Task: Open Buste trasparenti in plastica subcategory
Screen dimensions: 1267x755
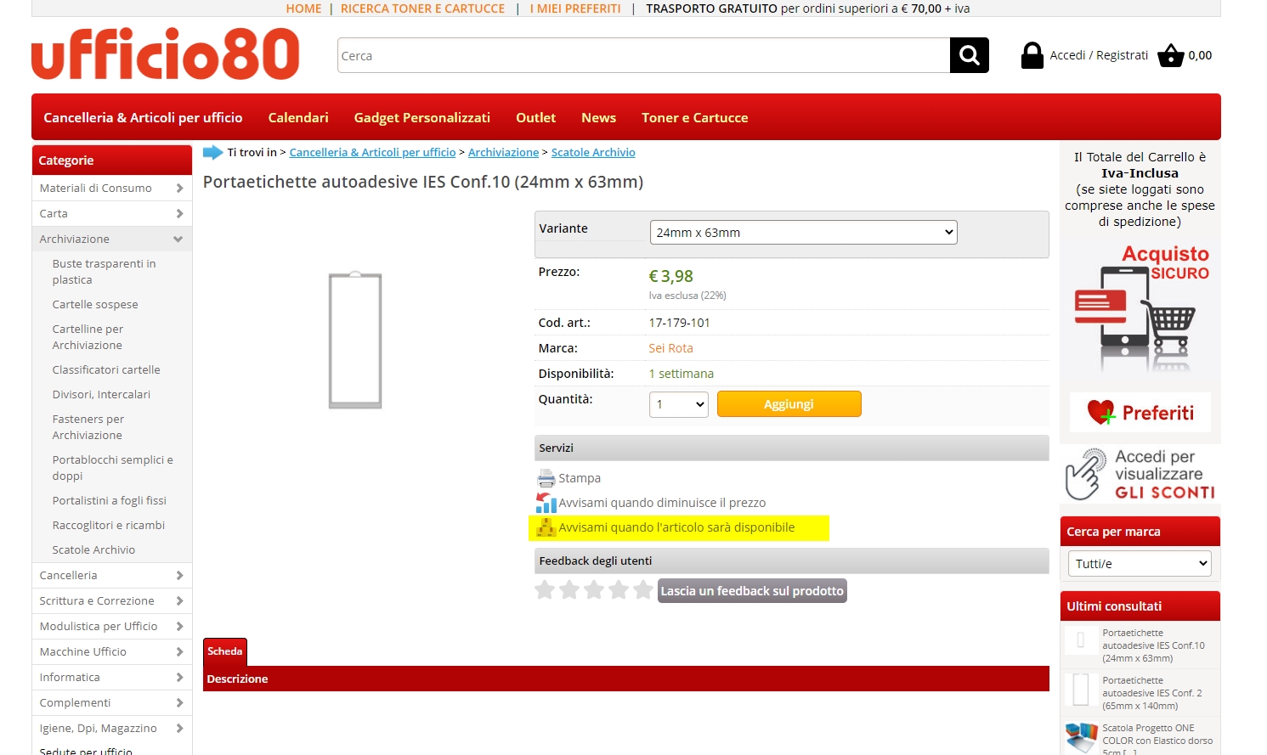Action: (x=104, y=272)
